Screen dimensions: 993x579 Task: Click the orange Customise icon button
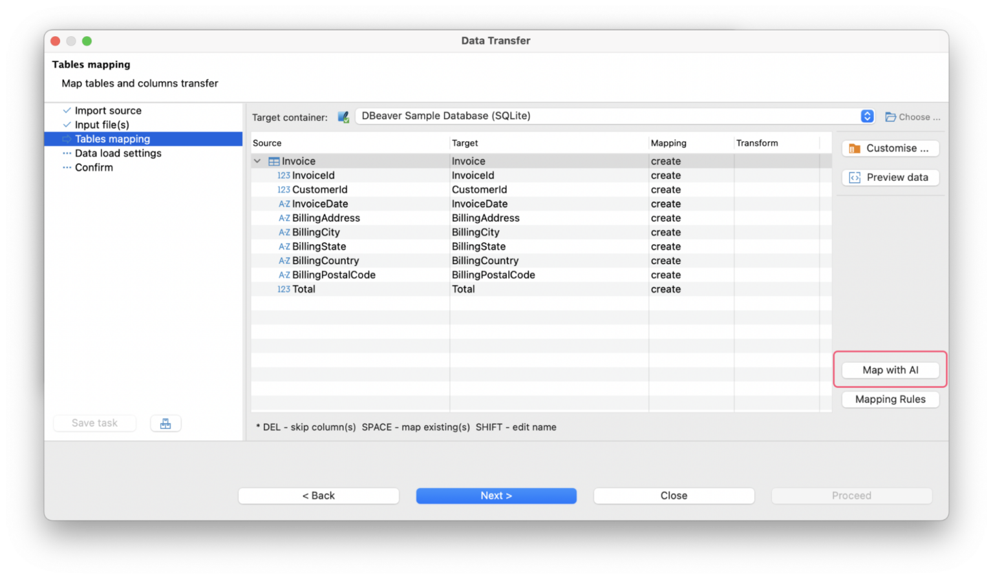[853, 148]
